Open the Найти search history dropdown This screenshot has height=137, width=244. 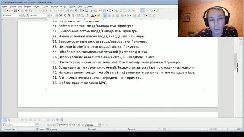click(37, 125)
